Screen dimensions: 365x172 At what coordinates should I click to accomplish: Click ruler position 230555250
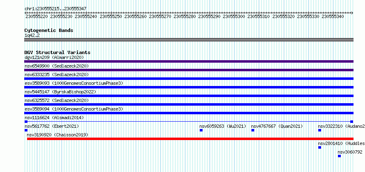pos(111,16)
